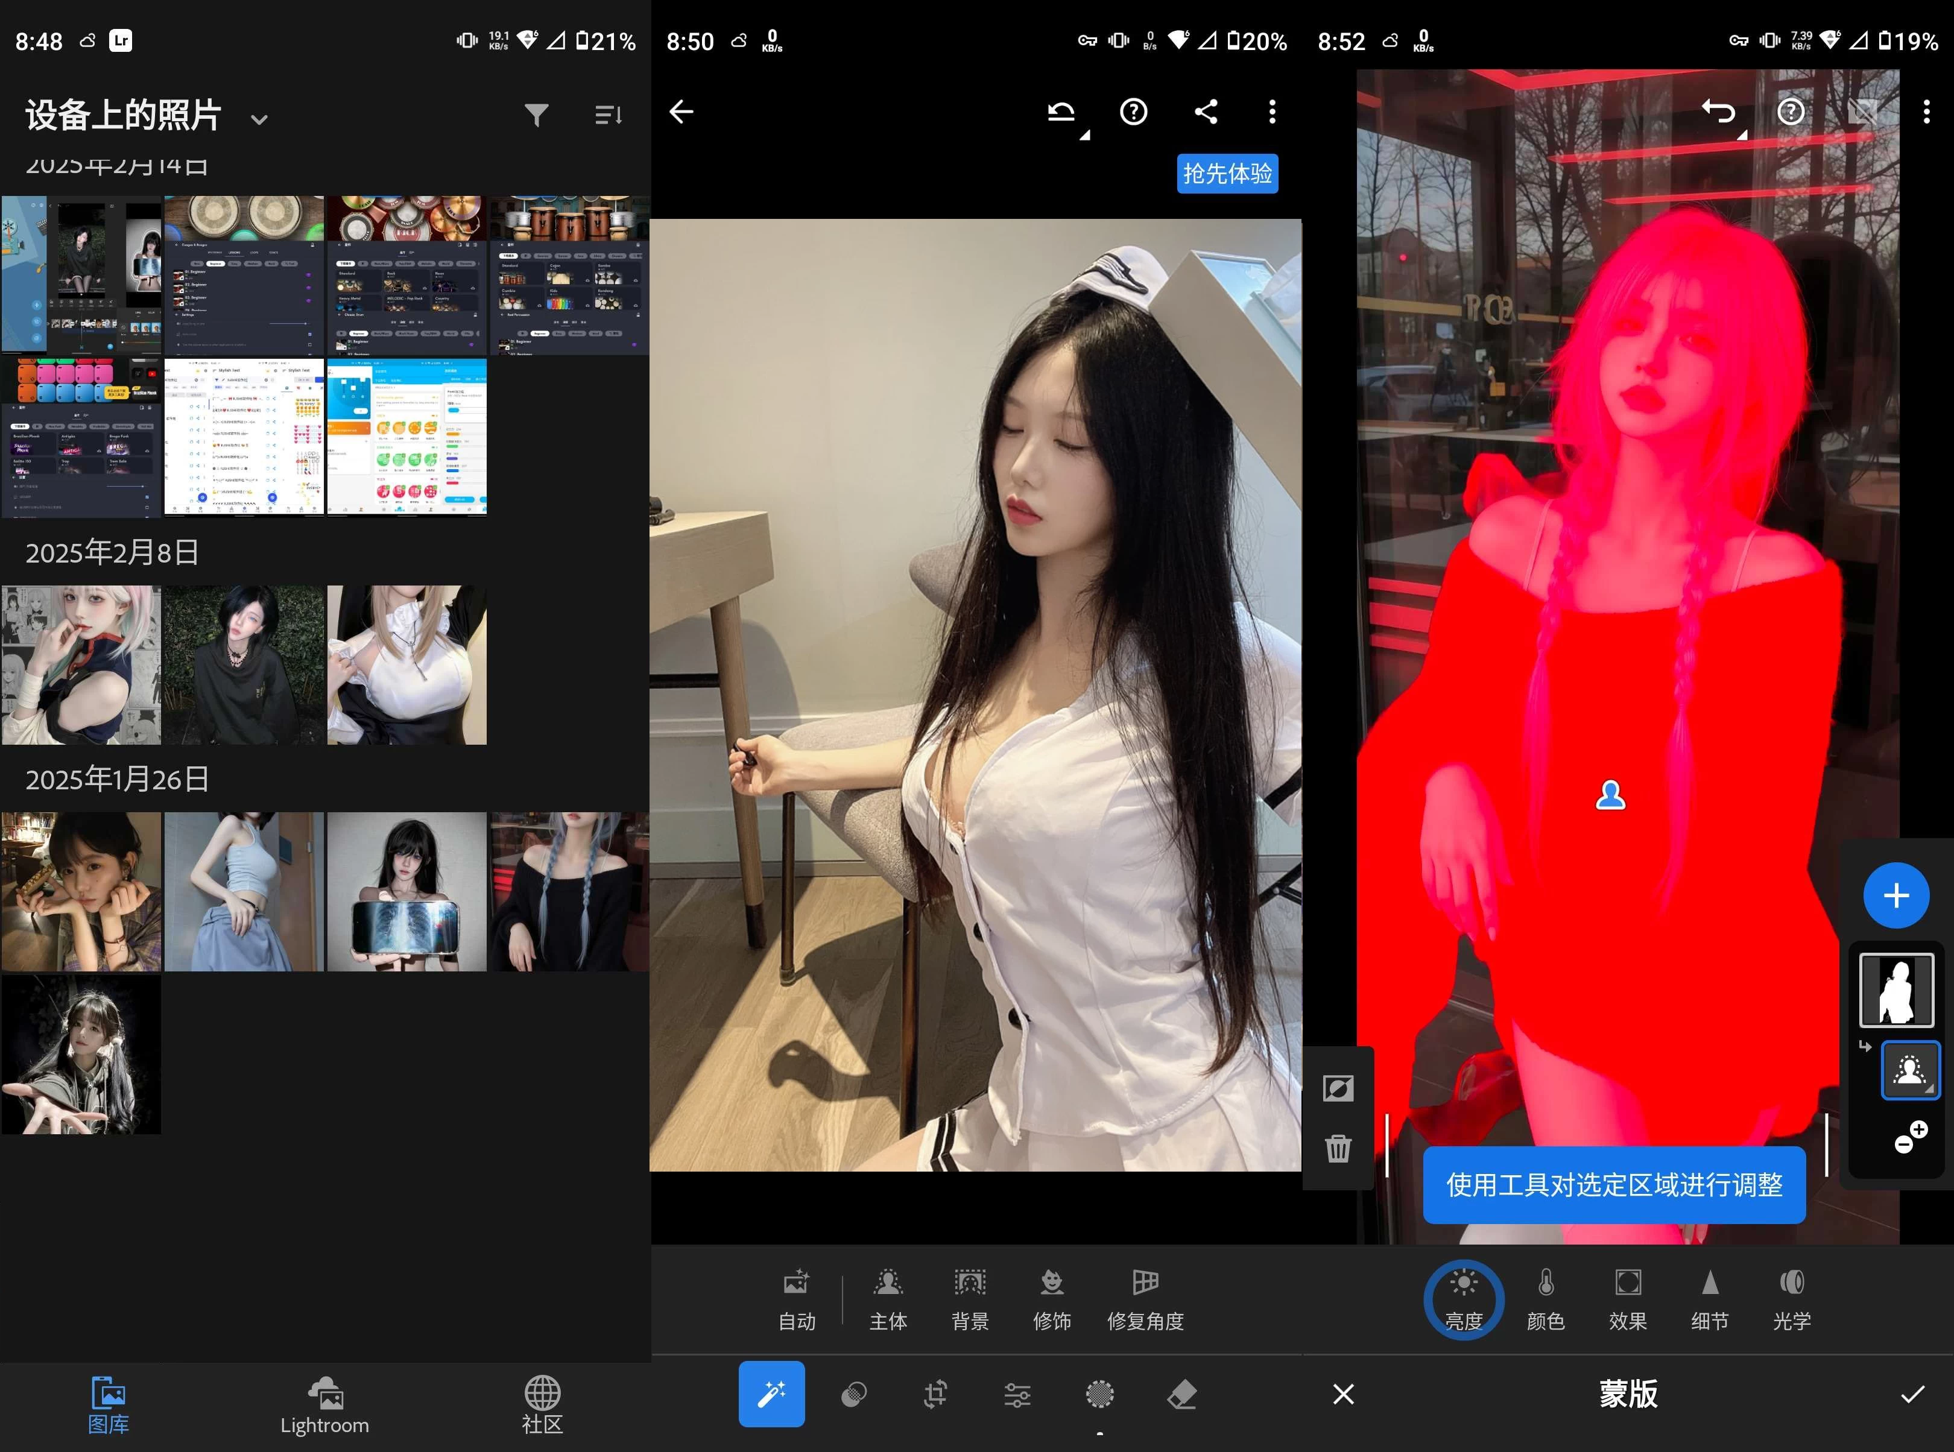Delete the mask with trash icon

coord(1338,1148)
